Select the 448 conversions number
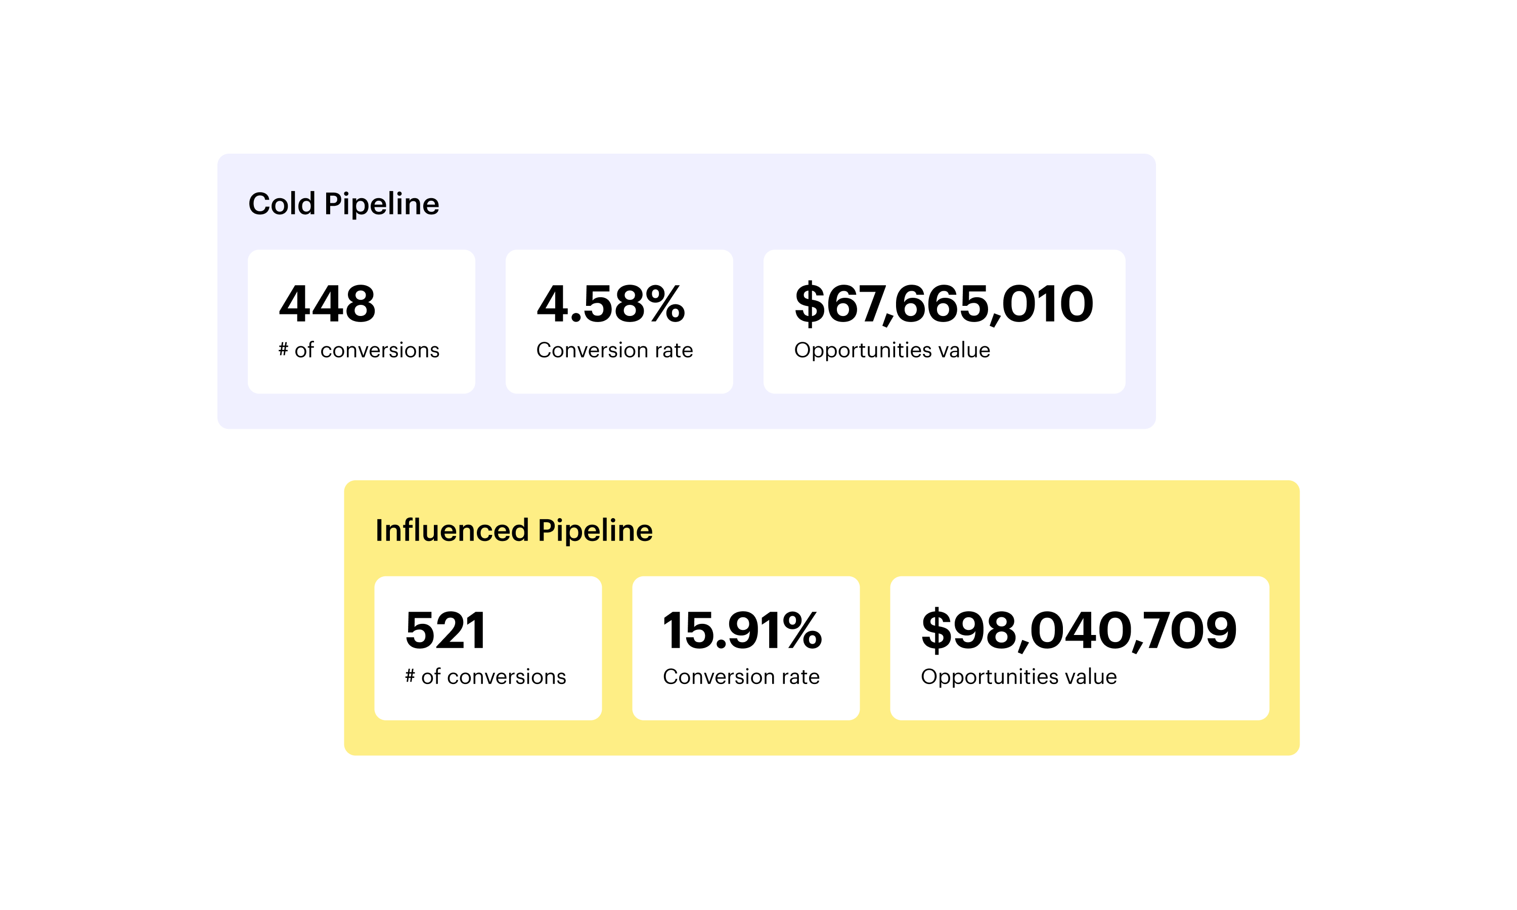Screen dimensions: 1517x910 (x=328, y=304)
